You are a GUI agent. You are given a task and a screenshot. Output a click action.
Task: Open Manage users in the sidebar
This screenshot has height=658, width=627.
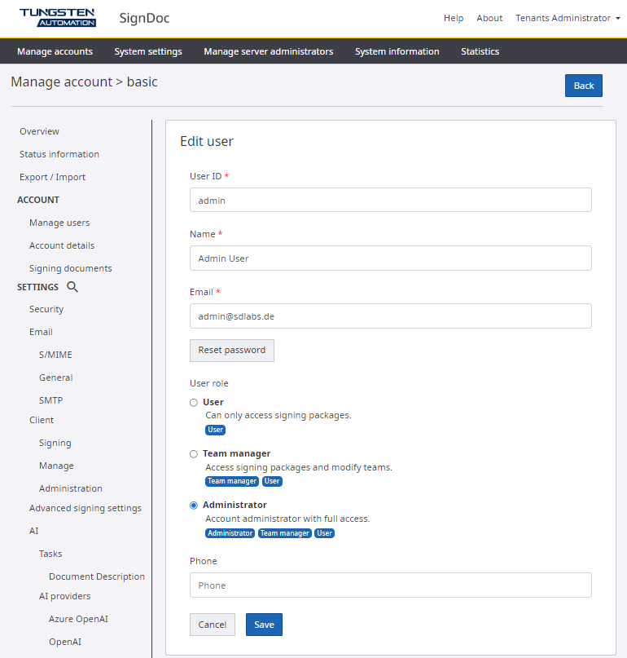point(59,223)
